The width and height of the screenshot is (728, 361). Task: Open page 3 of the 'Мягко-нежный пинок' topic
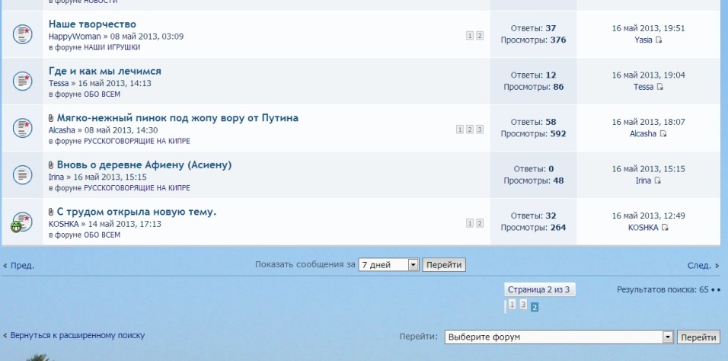(480, 129)
